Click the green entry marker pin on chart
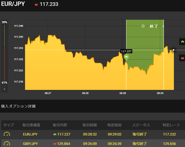Screen dimensions: 185x147 [126, 57]
